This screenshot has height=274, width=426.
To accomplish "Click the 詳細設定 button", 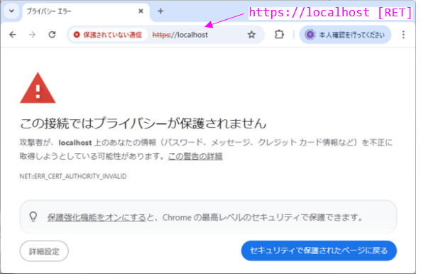I will point(44,251).
